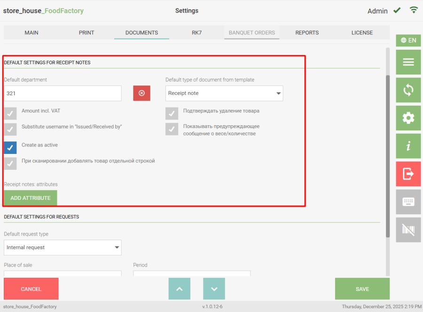Switch to the PRINT tab

(86, 33)
